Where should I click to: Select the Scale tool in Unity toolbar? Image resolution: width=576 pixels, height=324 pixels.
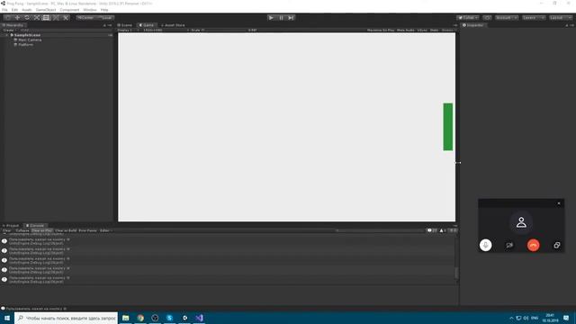pos(36,18)
